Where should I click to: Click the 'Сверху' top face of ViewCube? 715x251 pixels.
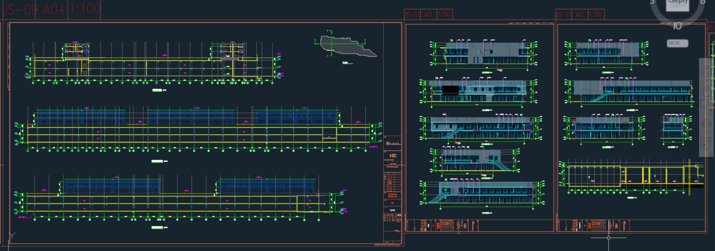677,4
